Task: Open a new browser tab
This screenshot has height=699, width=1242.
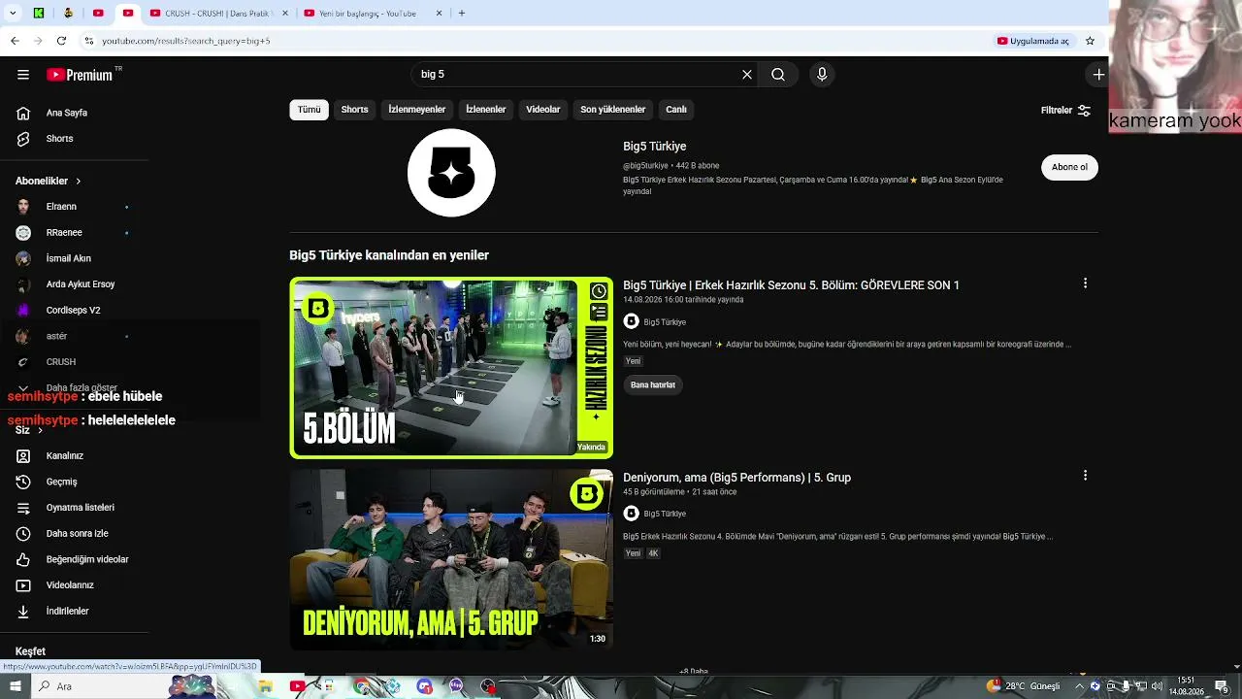Action: pyautogui.click(x=462, y=14)
